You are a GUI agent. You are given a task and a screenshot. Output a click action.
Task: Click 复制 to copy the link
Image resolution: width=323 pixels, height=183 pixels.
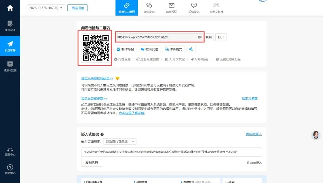click(x=208, y=37)
